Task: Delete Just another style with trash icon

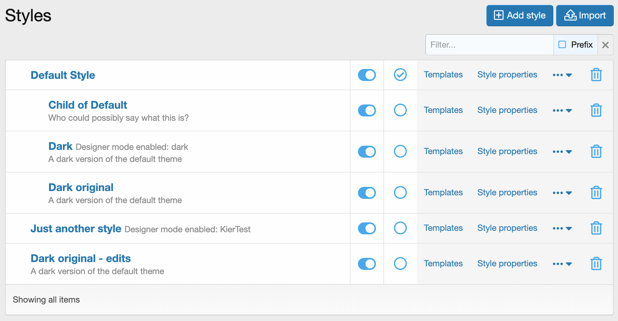Action: [x=596, y=228]
